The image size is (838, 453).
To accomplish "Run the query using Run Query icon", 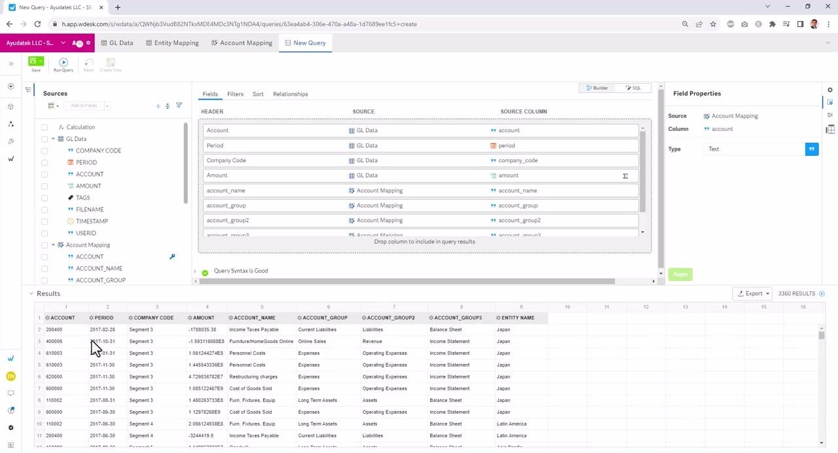I will click(64, 62).
